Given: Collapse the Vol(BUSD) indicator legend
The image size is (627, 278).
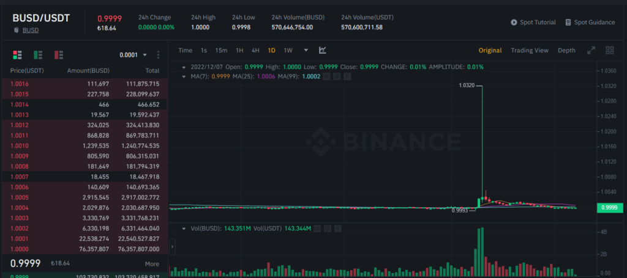Looking at the screenshot, I should [184, 229].
